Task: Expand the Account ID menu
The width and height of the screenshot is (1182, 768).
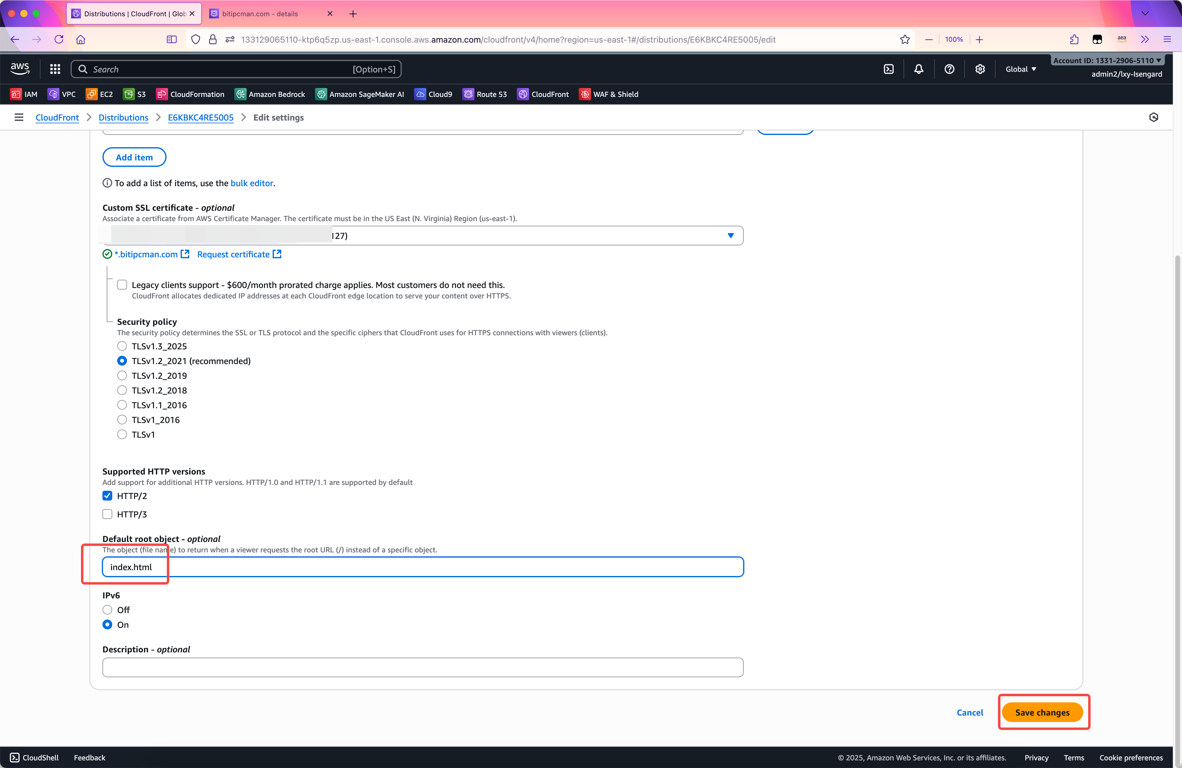Action: (1107, 60)
